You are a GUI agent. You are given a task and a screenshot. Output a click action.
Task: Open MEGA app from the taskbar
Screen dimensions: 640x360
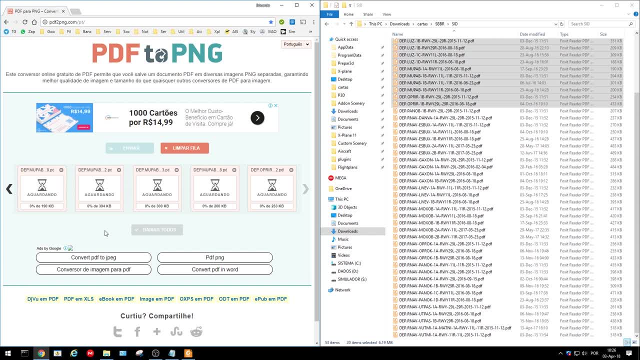point(90,353)
